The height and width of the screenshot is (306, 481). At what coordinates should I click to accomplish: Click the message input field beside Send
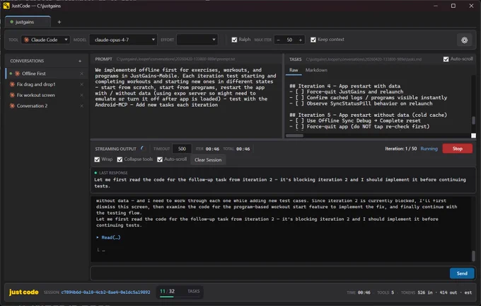click(270, 273)
